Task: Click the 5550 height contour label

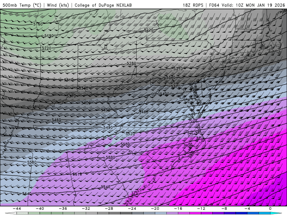Action: tap(125, 144)
